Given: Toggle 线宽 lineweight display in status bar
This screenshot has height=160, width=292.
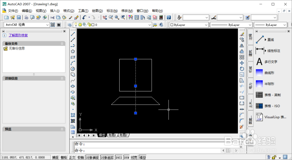Looking at the screenshot, I should (134, 158).
